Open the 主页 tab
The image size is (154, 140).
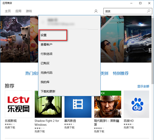tap(8, 11)
